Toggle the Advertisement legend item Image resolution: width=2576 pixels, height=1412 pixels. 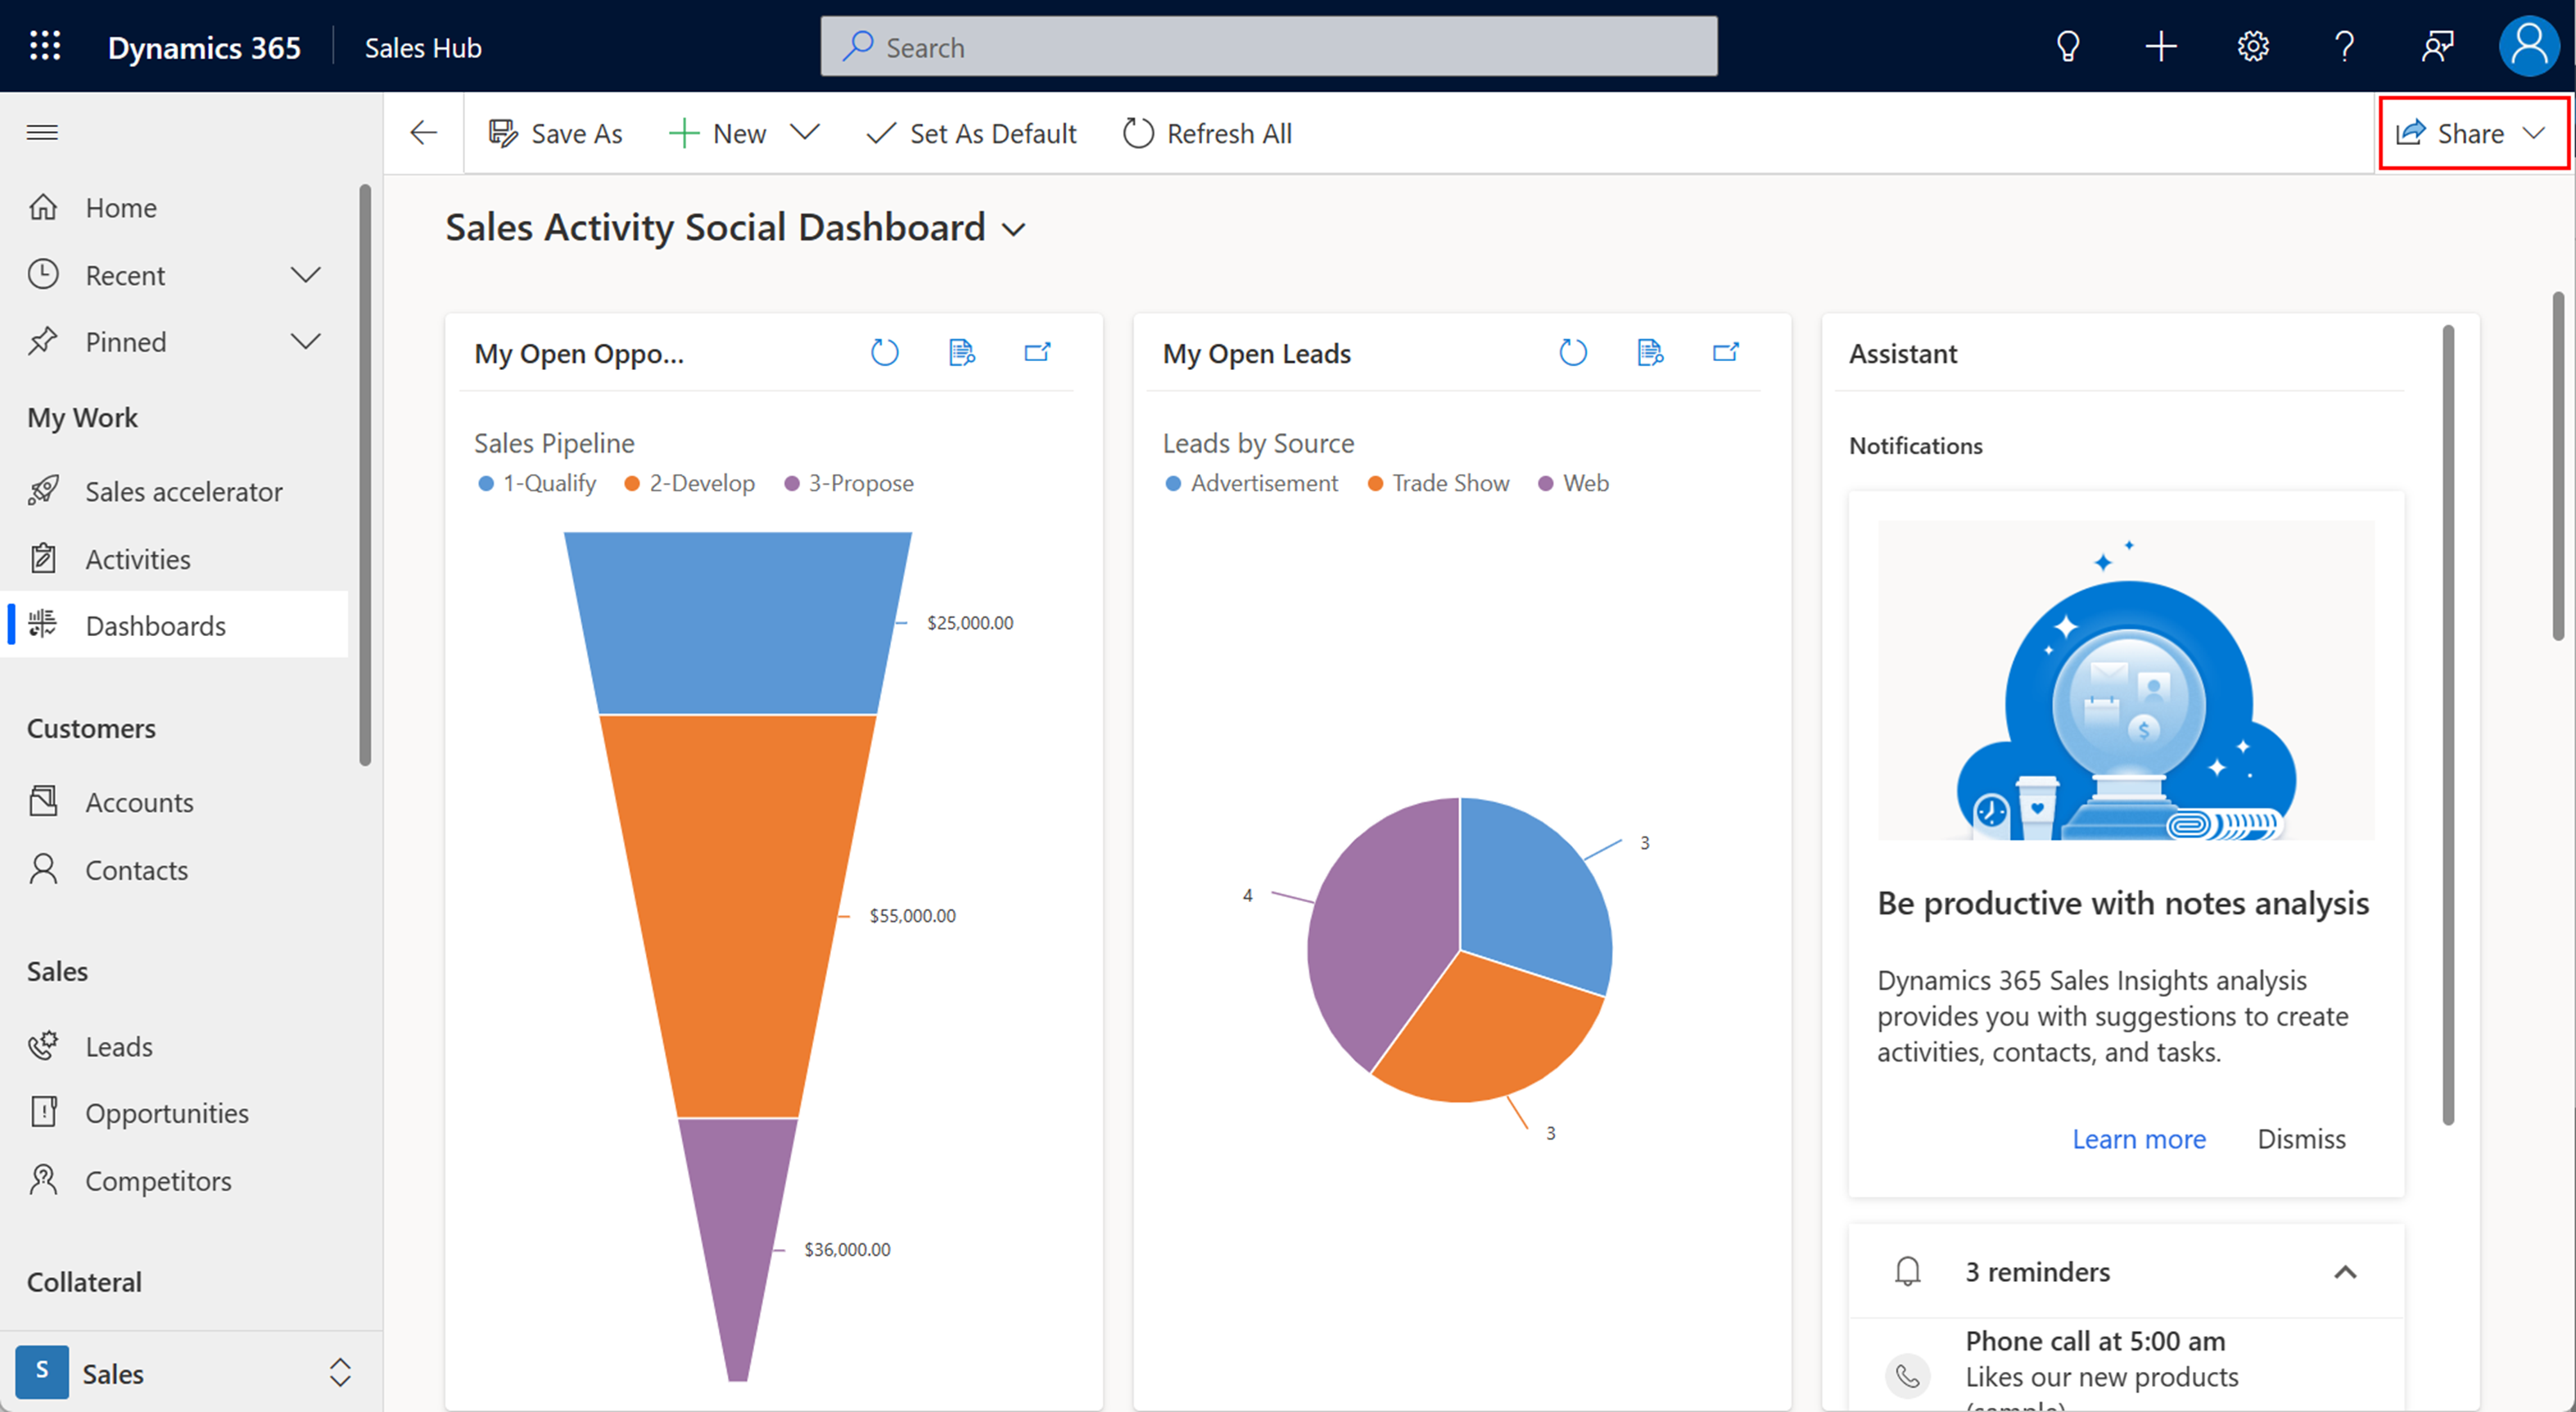coord(1251,483)
